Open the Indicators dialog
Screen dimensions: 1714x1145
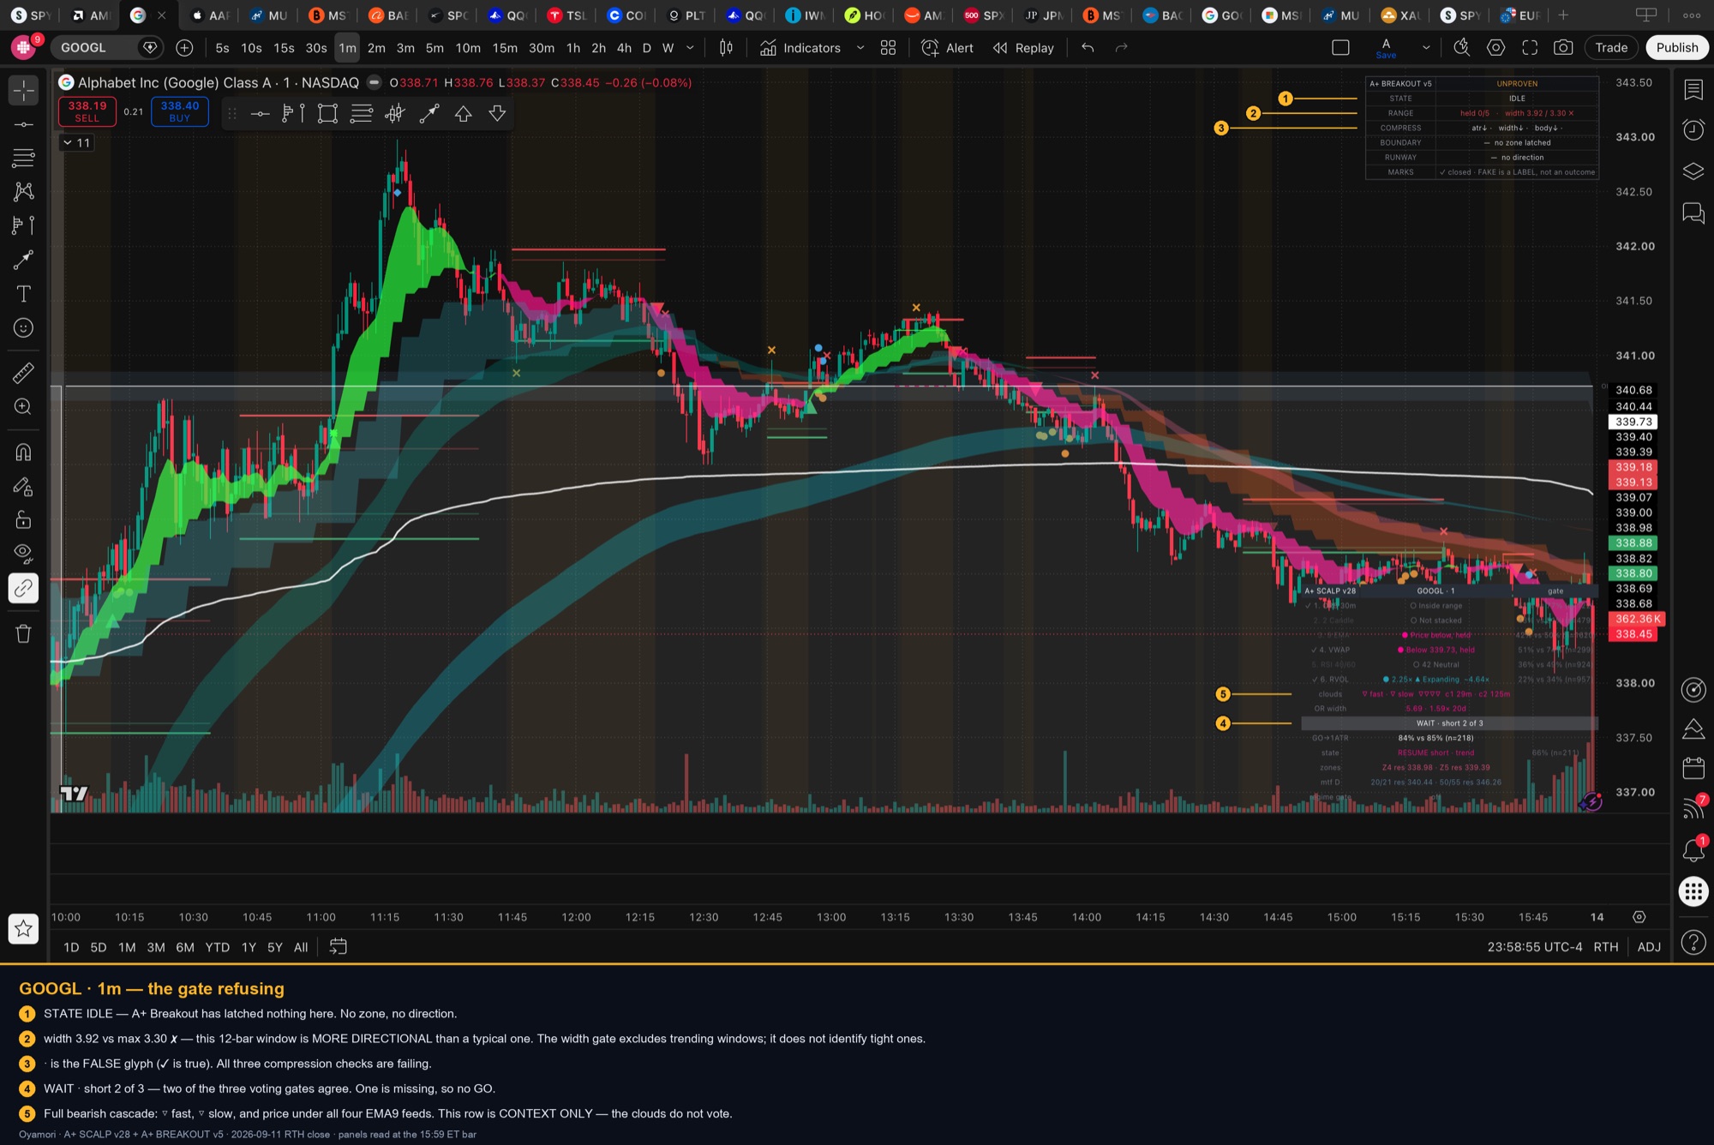(800, 48)
